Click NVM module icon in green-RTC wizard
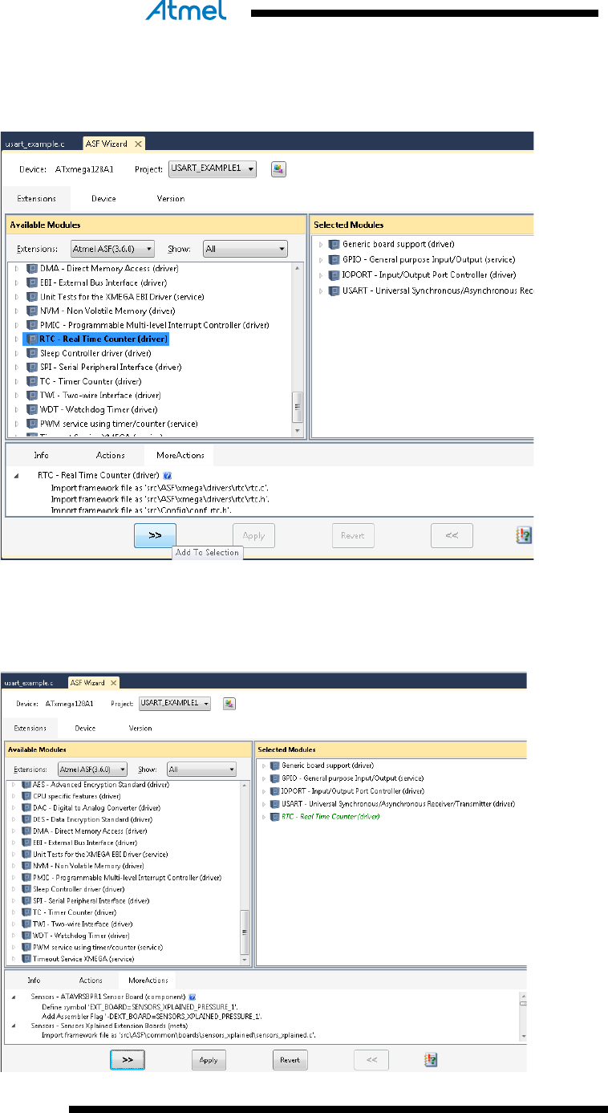The height and width of the screenshot is (1113, 608). pyautogui.click(x=26, y=866)
